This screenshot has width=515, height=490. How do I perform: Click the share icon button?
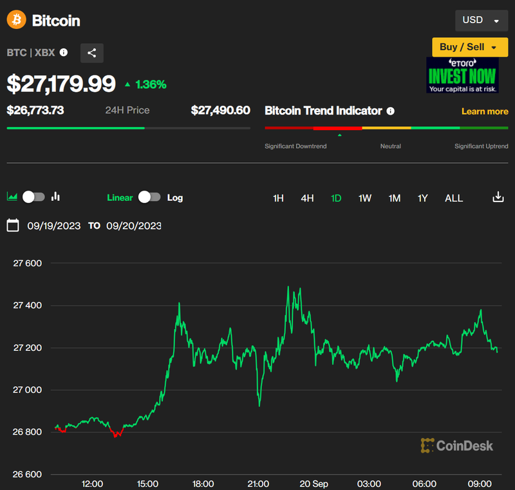pyautogui.click(x=92, y=53)
